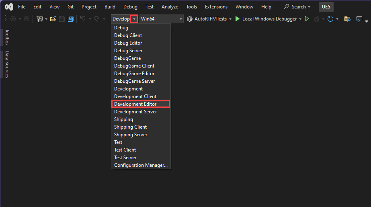Open the Extensions menu
371x207 pixels.
tap(216, 7)
